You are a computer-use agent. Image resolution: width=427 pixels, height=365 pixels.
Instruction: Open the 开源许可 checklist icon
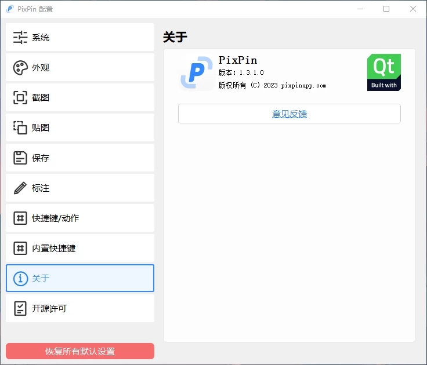click(x=20, y=309)
